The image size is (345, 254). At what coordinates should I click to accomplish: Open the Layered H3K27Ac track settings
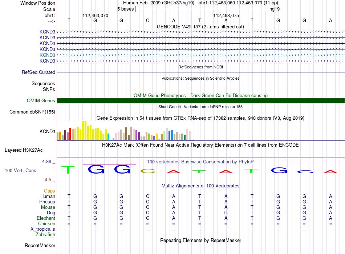click(x=24, y=150)
